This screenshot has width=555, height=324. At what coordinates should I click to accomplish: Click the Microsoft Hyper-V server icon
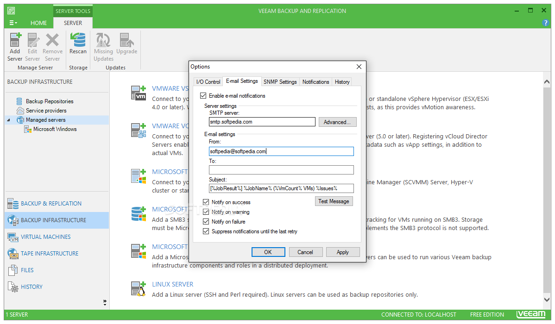(x=139, y=176)
